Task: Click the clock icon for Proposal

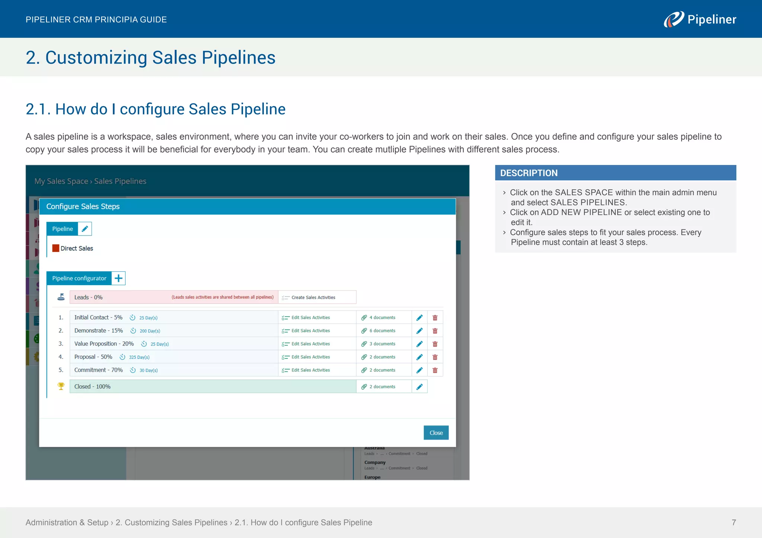Action: [x=122, y=357]
